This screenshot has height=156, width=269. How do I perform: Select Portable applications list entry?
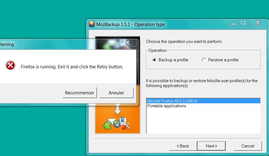point(203,106)
